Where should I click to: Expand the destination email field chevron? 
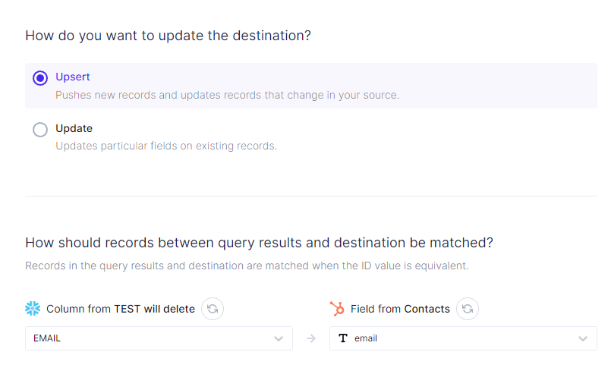click(583, 338)
